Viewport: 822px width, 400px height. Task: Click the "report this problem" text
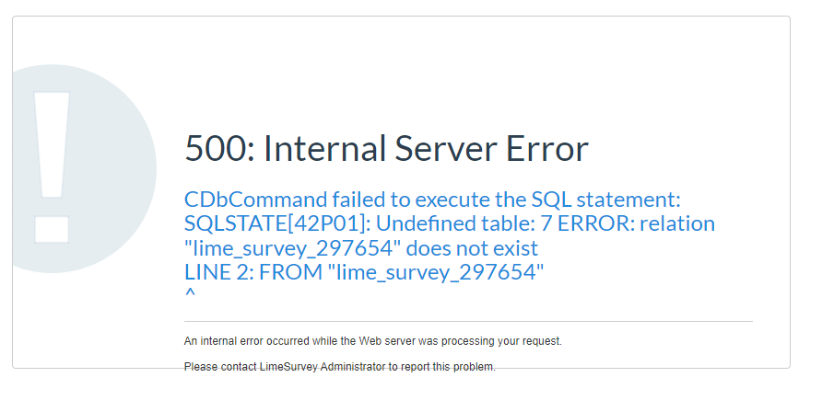pyautogui.click(x=449, y=367)
